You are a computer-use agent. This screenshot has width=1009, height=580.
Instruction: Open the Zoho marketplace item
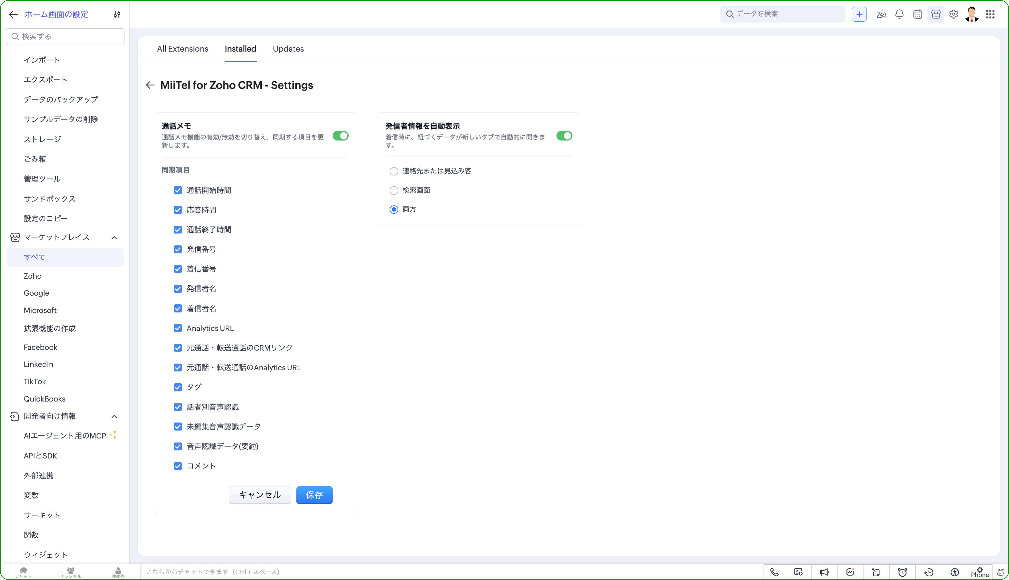pyautogui.click(x=33, y=276)
